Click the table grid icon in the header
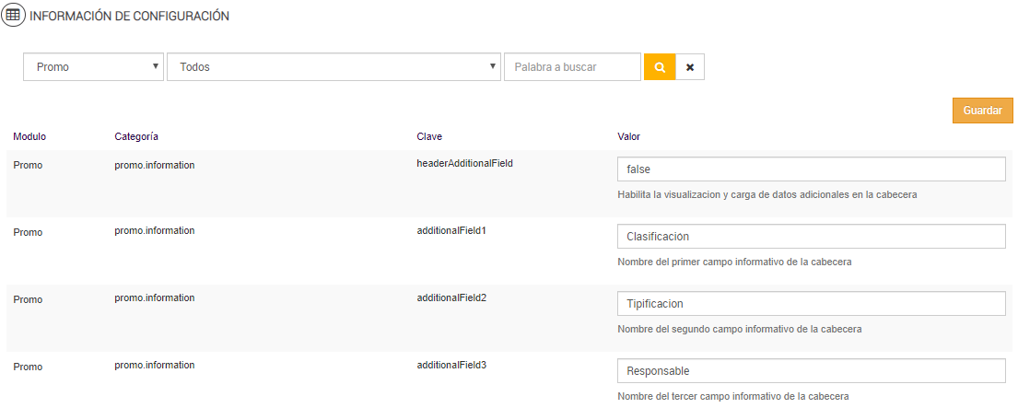This screenshot has height=408, width=1018. click(x=13, y=16)
